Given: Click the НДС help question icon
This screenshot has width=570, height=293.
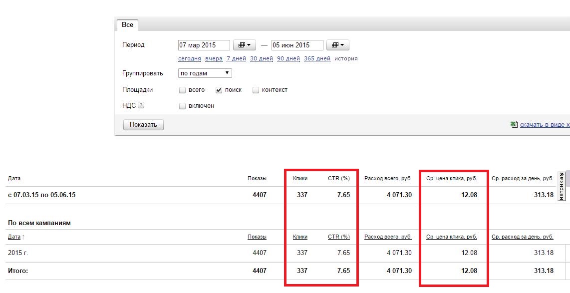Looking at the screenshot, I should 141,105.
